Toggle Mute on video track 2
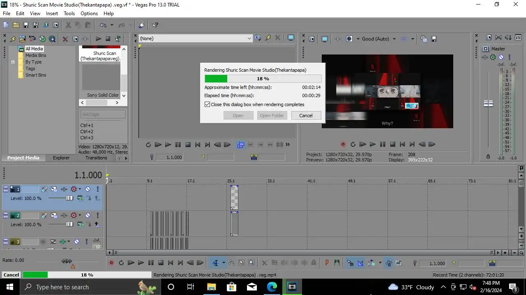Screen dimensions: 526x295 [88, 216]
